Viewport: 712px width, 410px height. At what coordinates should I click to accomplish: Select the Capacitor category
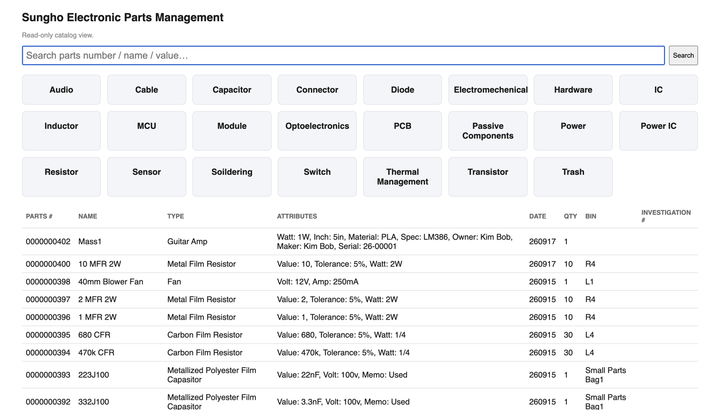(x=232, y=90)
